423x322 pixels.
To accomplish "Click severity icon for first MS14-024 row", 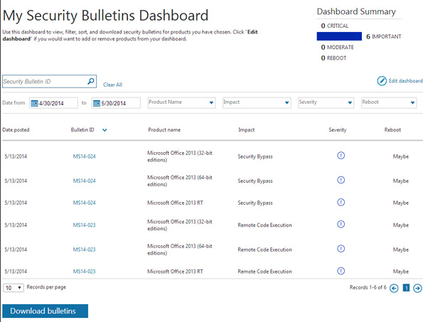I will click(341, 156).
